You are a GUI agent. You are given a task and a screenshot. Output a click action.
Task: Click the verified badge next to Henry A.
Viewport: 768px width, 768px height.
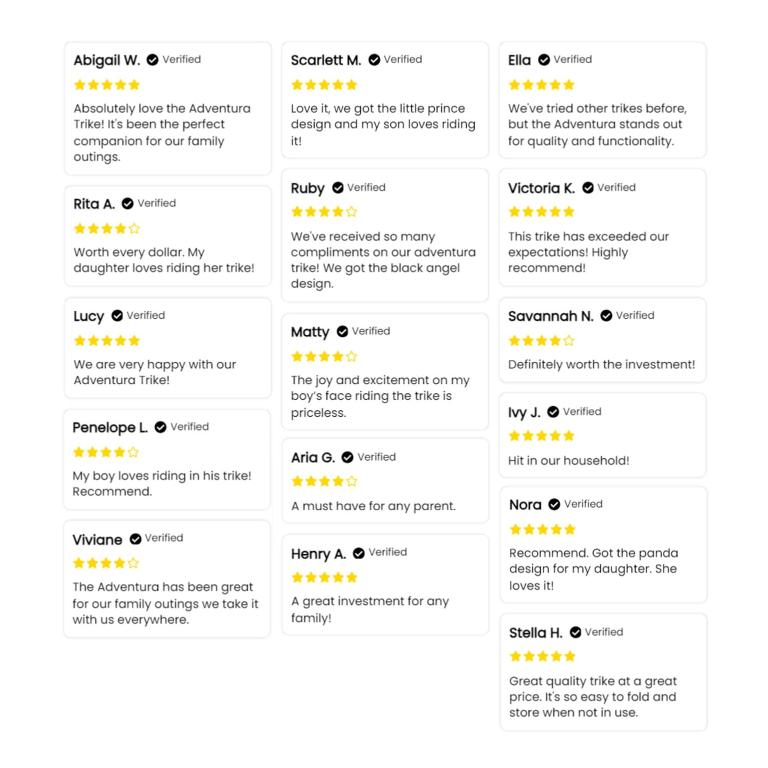[359, 553]
